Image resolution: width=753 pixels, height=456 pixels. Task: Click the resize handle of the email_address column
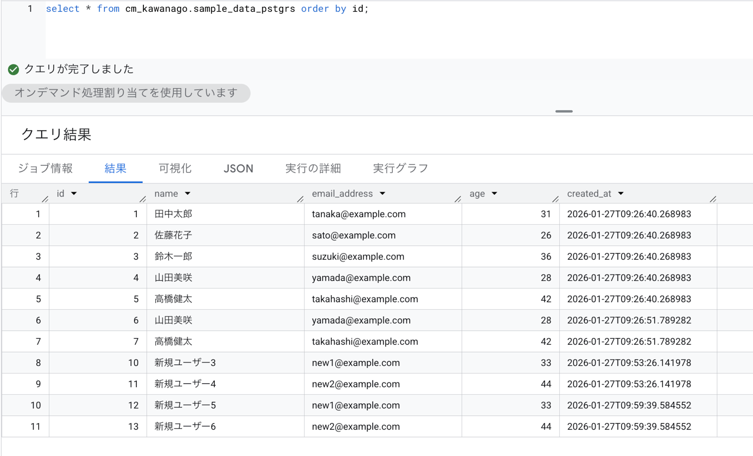(457, 199)
